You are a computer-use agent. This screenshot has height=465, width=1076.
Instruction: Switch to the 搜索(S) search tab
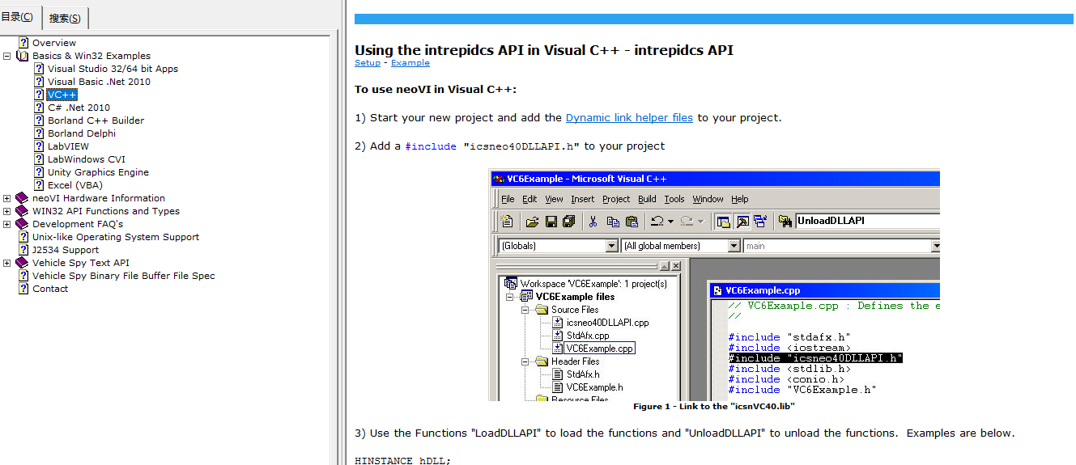click(x=65, y=18)
